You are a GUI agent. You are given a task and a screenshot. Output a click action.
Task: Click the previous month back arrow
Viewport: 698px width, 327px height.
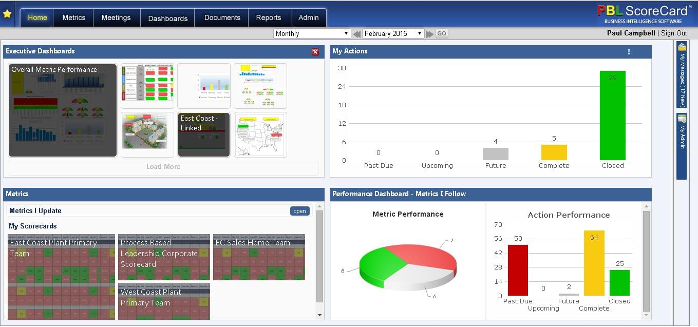356,33
